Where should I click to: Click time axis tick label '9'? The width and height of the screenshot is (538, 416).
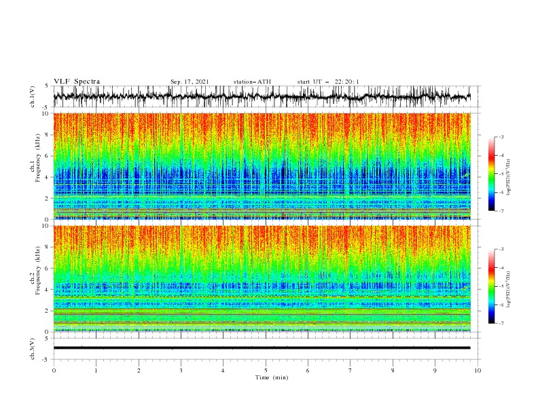point(435,370)
